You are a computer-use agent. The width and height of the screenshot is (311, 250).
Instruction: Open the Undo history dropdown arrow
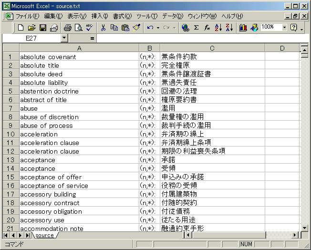click(158, 28)
